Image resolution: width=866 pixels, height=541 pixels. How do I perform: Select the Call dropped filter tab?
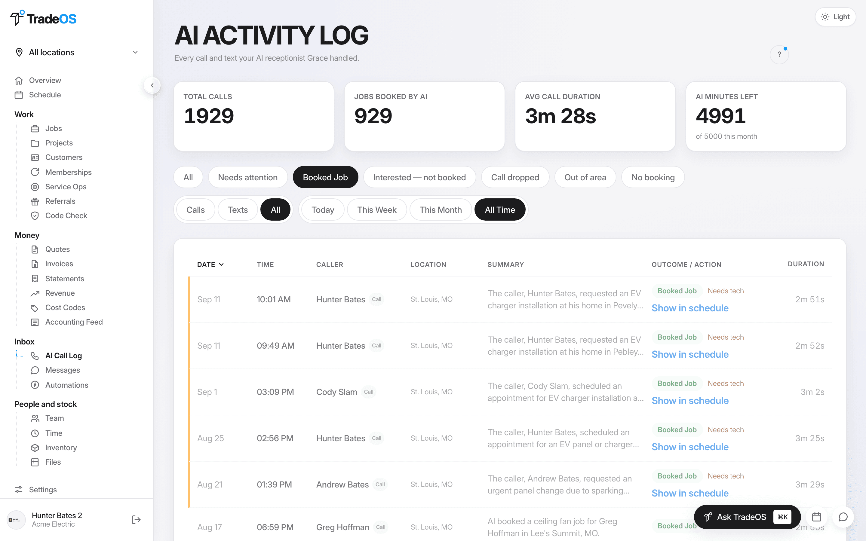[x=515, y=177]
